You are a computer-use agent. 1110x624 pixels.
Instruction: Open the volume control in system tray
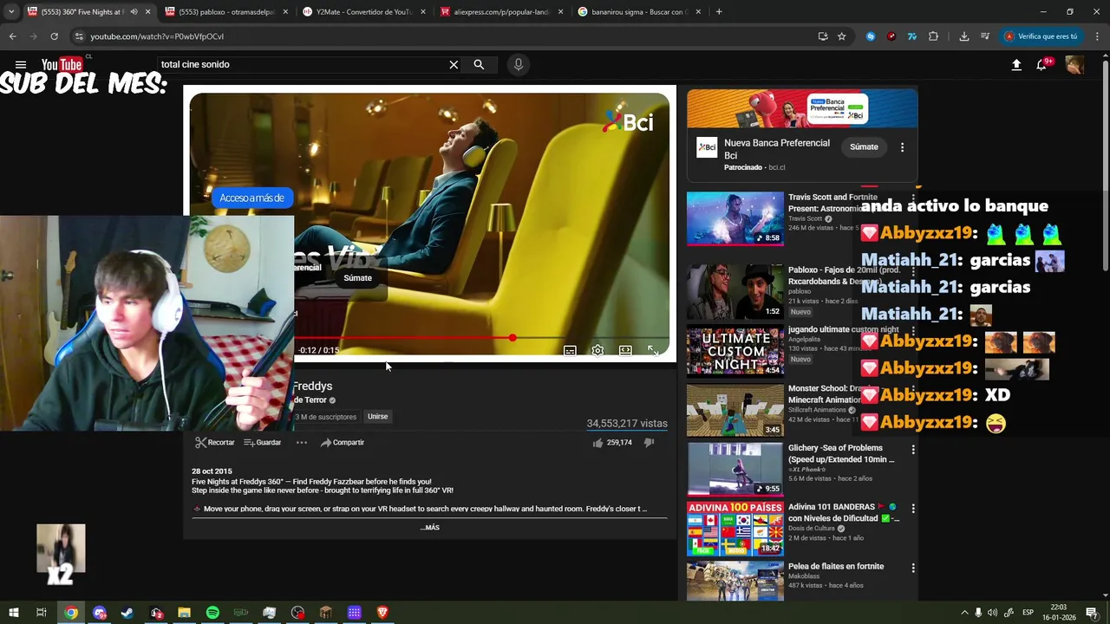click(993, 613)
